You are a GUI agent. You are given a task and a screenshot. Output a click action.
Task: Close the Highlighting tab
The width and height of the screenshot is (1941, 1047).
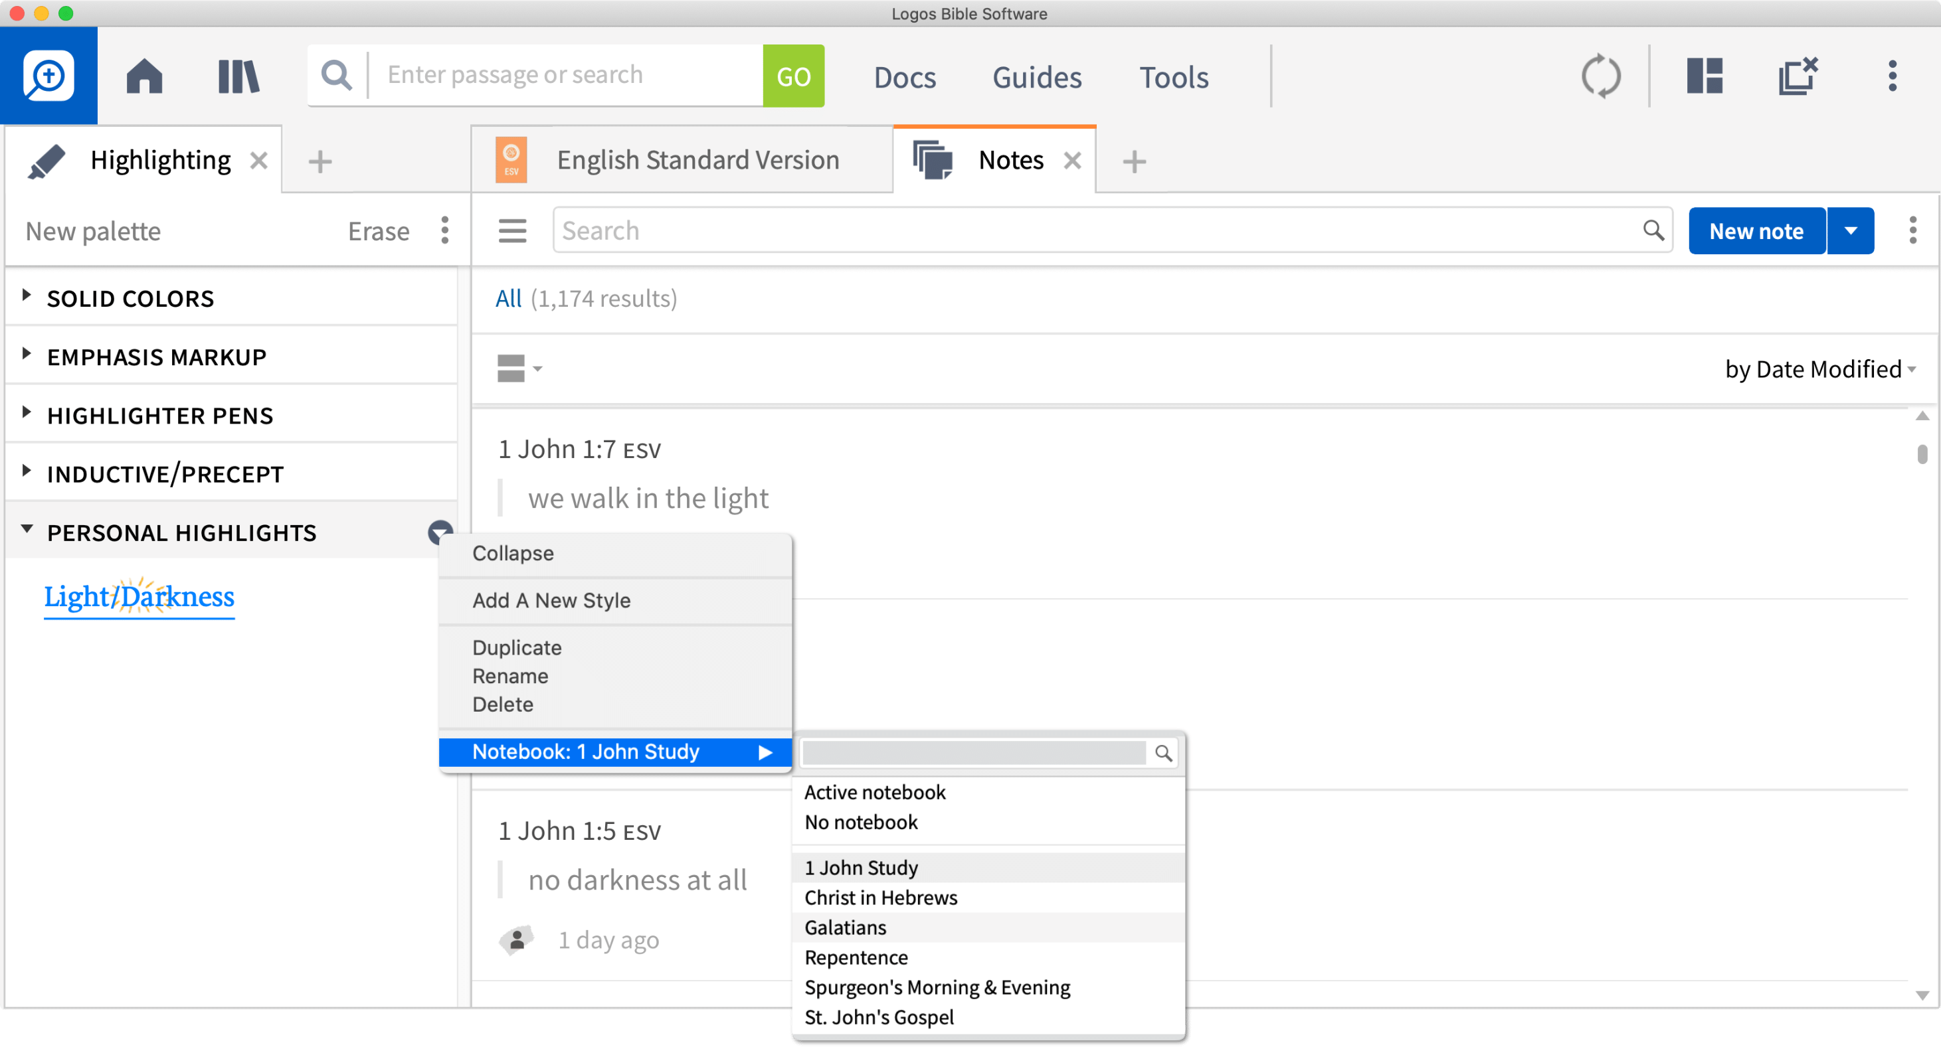(x=258, y=161)
